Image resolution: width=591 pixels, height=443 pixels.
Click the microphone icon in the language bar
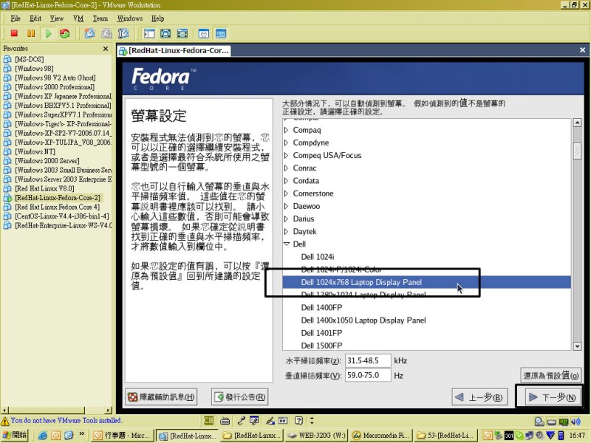click(242, 420)
